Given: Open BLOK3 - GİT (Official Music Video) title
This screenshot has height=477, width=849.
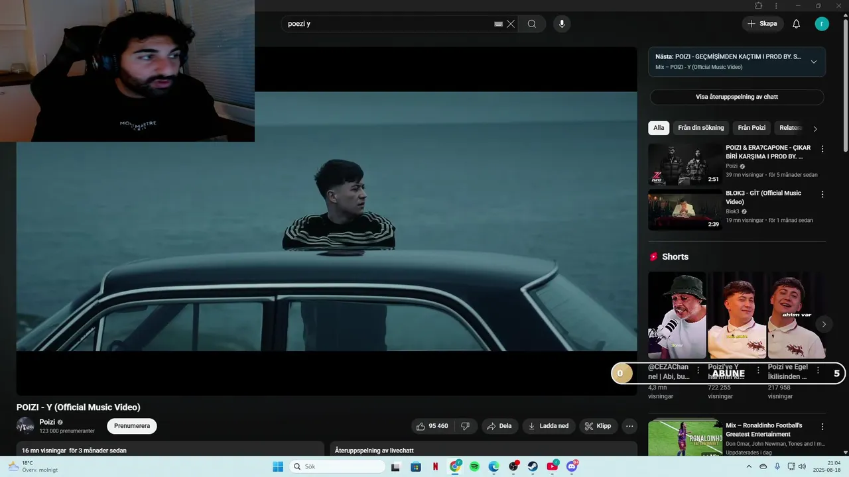Looking at the screenshot, I should coord(763,197).
